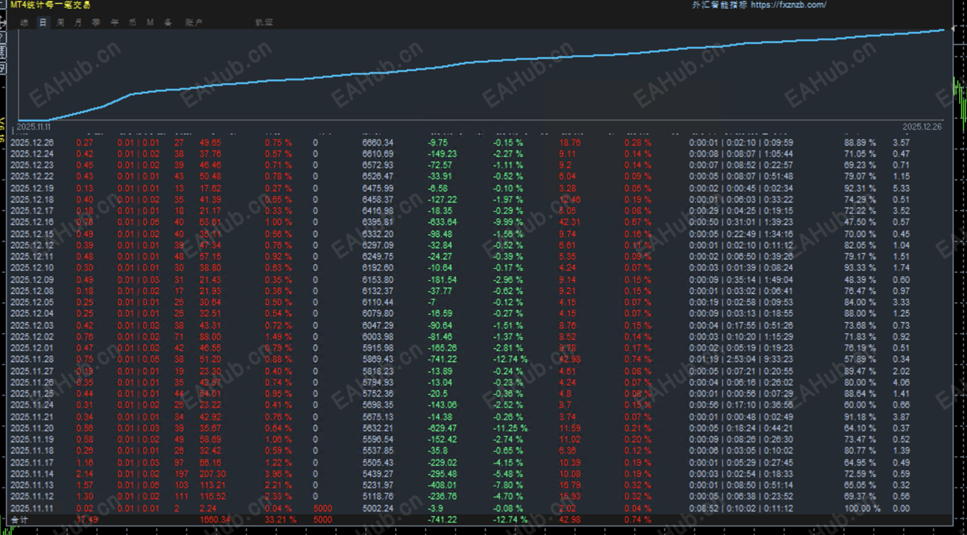Click drawdown value -229.02
The height and width of the screenshot is (535, 967).
[442, 463]
